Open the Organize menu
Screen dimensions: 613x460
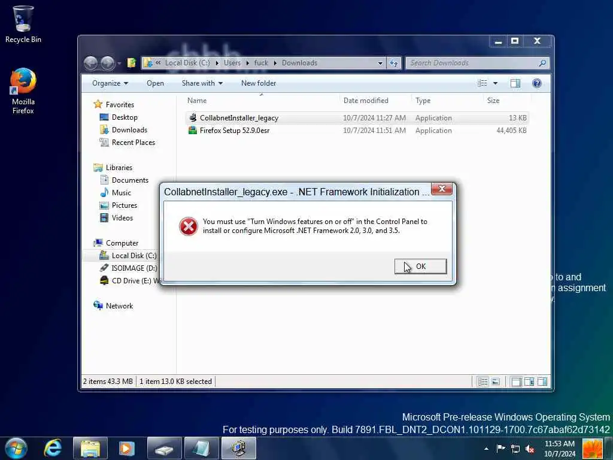tap(110, 83)
